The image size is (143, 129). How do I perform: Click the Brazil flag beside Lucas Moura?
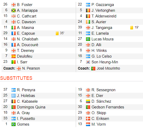click(x=88, y=39)
